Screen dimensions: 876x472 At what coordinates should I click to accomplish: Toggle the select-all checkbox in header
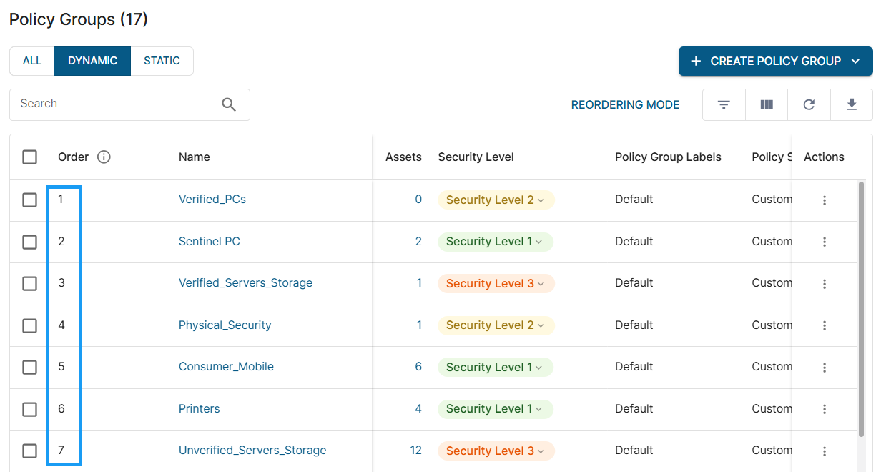[29, 157]
